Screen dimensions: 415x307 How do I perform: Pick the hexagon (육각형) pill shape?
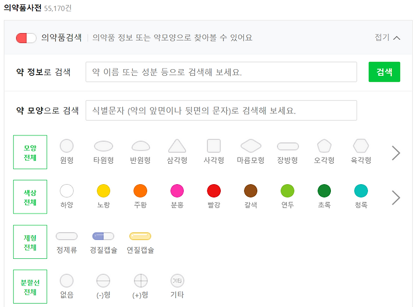click(x=361, y=146)
